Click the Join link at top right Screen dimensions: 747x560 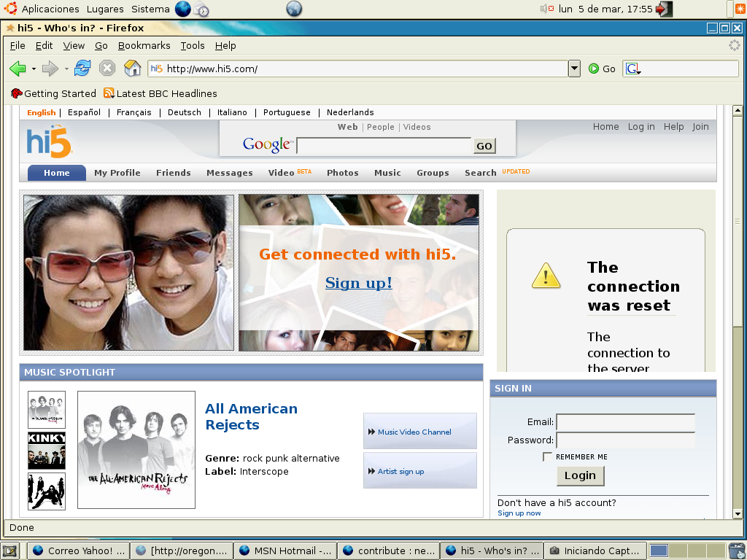[x=700, y=127]
